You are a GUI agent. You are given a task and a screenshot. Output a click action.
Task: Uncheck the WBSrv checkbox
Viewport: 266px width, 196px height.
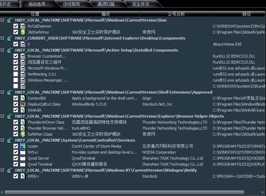point(16,176)
